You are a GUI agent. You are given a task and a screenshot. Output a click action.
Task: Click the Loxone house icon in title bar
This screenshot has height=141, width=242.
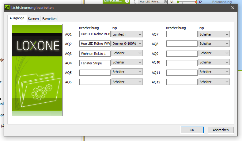[7, 8]
